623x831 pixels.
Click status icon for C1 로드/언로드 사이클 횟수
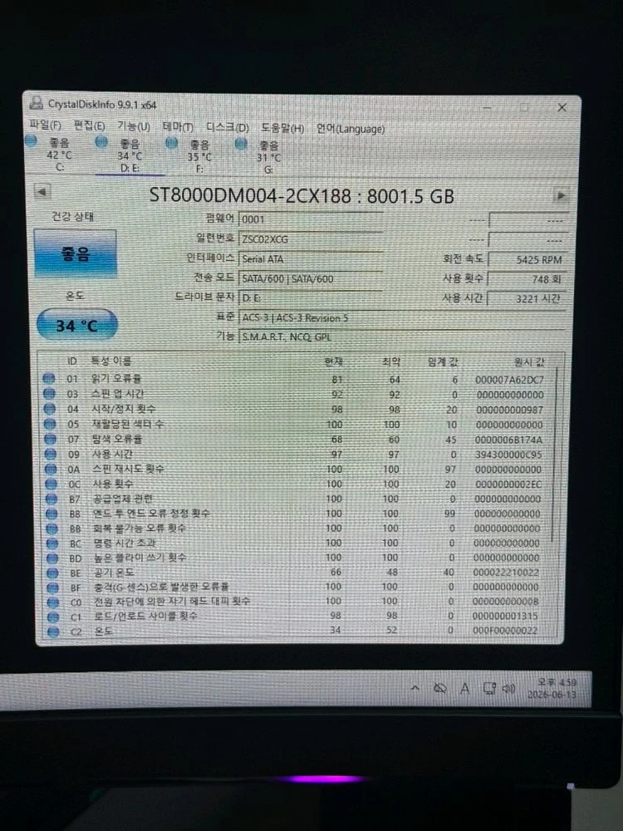coord(53,617)
